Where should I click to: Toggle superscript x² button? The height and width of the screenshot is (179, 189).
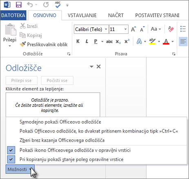[127, 41]
